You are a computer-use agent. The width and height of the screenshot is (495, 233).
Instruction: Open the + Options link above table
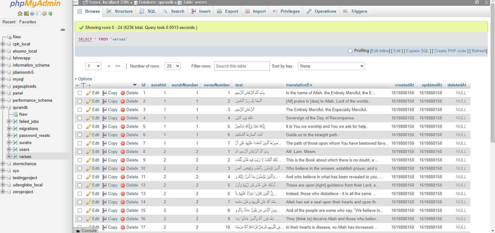[x=83, y=79]
